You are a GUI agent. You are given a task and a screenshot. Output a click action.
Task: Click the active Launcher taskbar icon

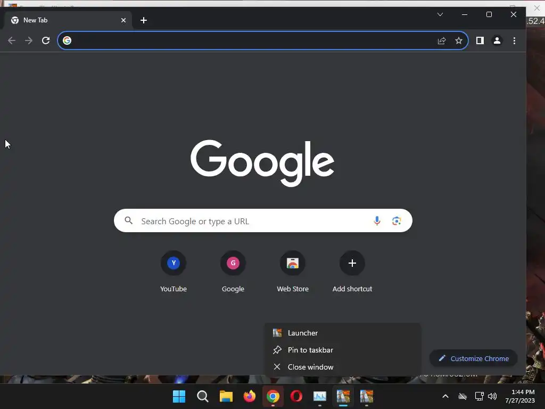click(x=343, y=396)
